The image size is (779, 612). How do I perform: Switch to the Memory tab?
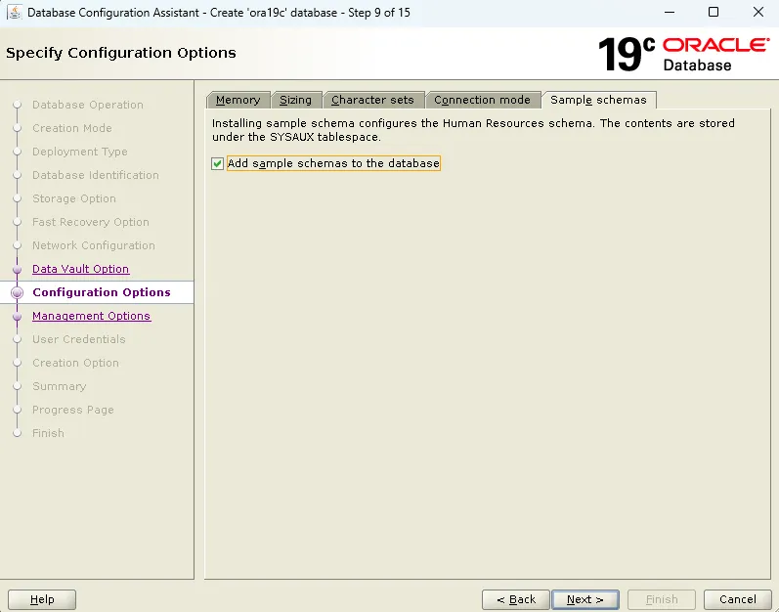tap(238, 100)
